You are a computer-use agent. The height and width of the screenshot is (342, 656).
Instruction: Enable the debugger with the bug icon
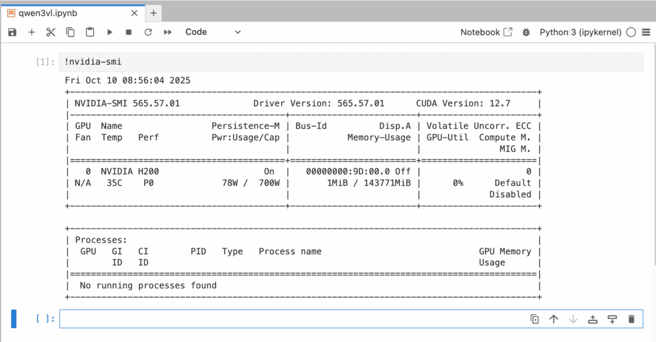[x=527, y=32]
